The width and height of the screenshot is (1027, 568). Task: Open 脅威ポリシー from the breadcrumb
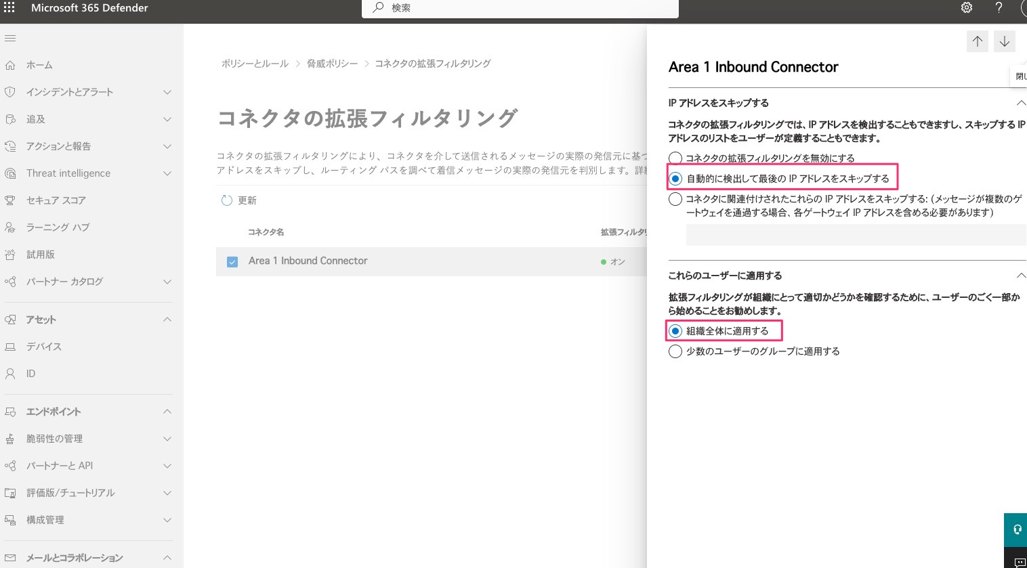[x=332, y=63]
